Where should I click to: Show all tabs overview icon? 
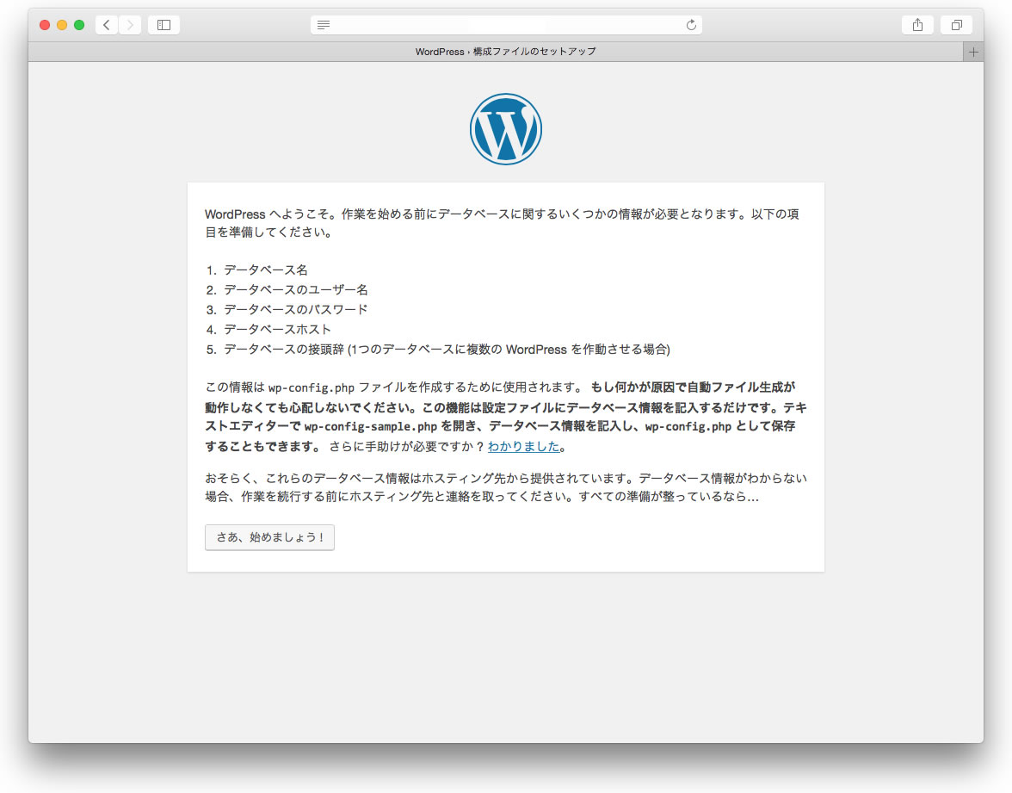click(957, 25)
